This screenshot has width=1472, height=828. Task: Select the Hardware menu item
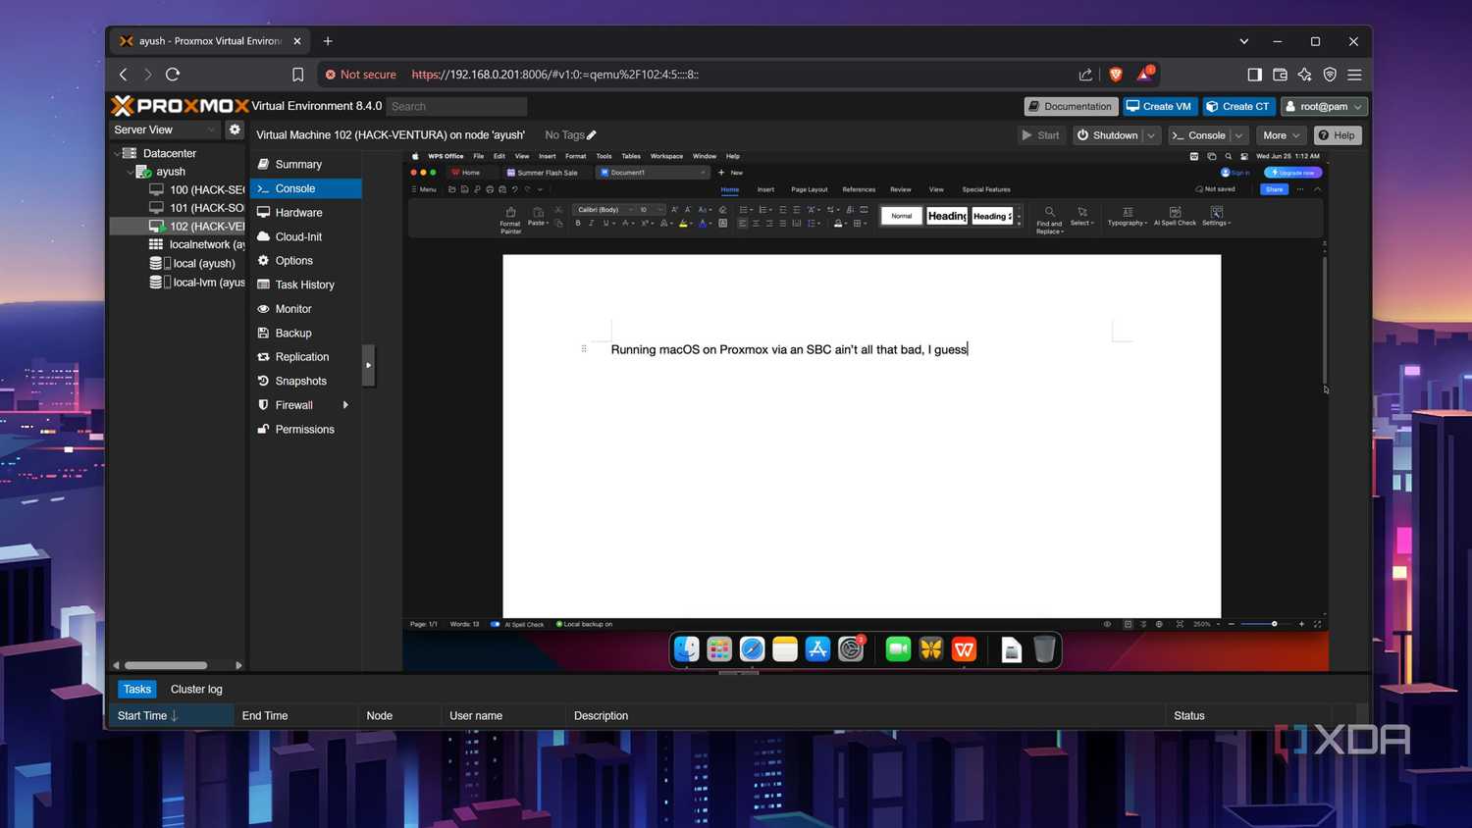click(305, 212)
